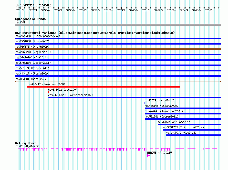228x170 pixels.
Task: Click the esv2422335 (SimonSanchez2007) variant label
Action: 38,36
